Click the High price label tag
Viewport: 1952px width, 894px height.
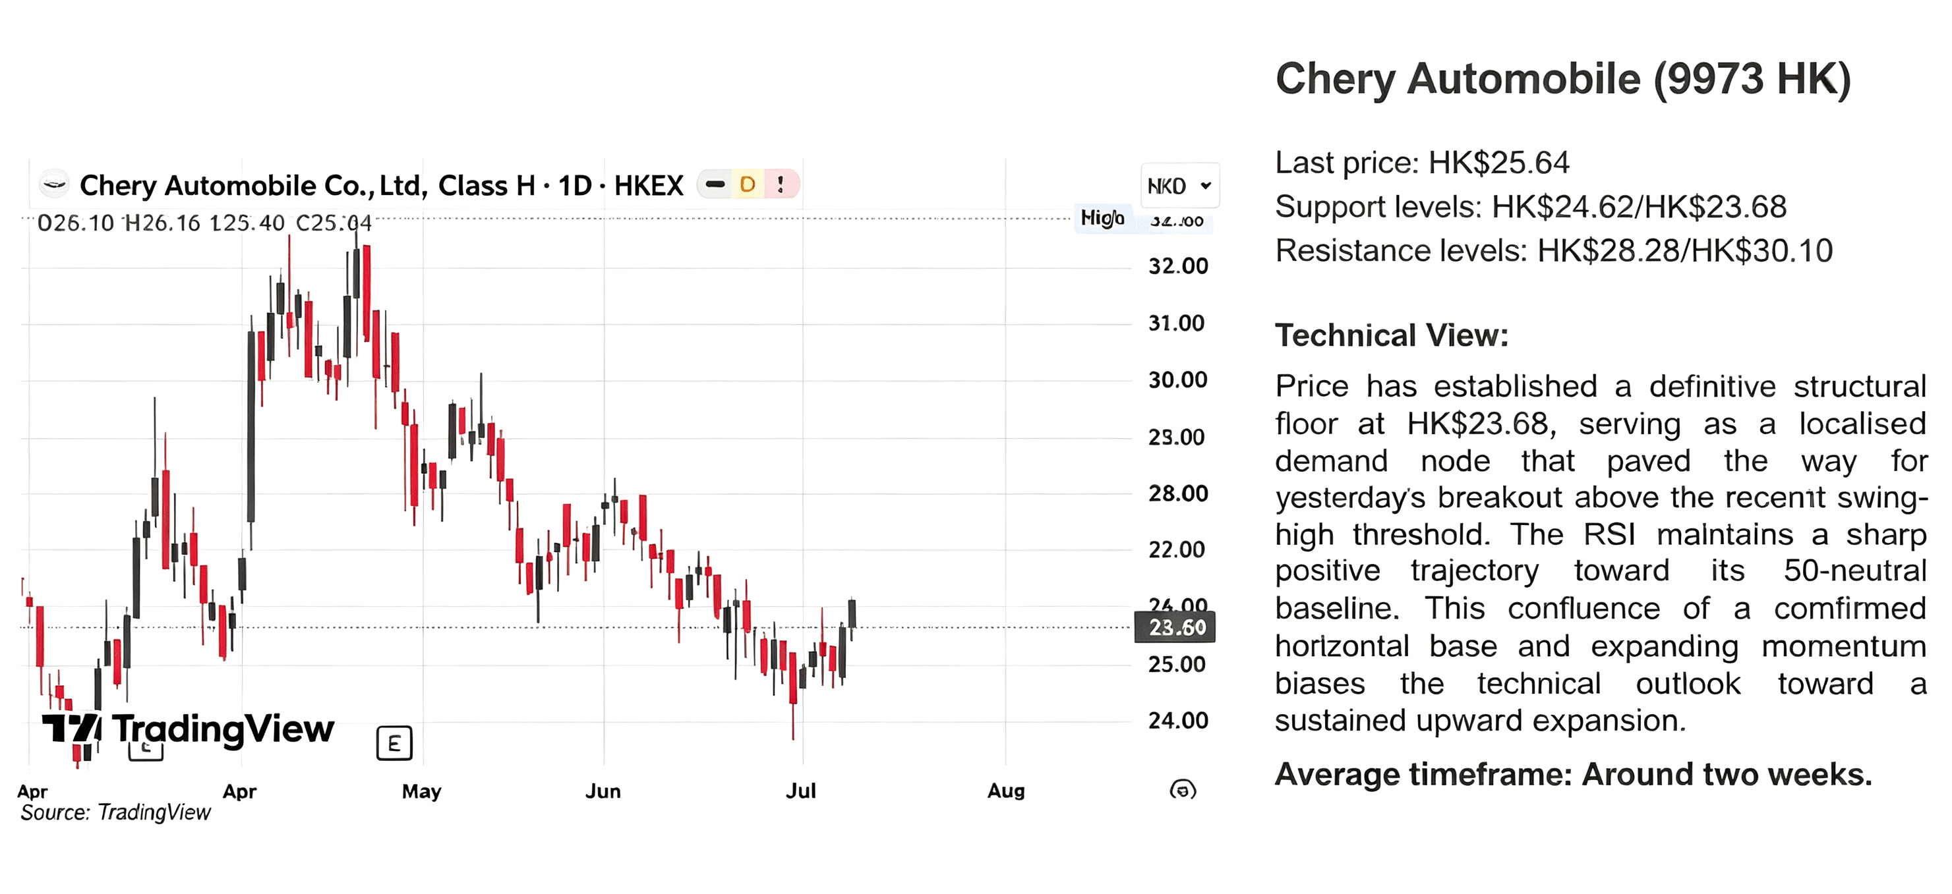[1102, 218]
